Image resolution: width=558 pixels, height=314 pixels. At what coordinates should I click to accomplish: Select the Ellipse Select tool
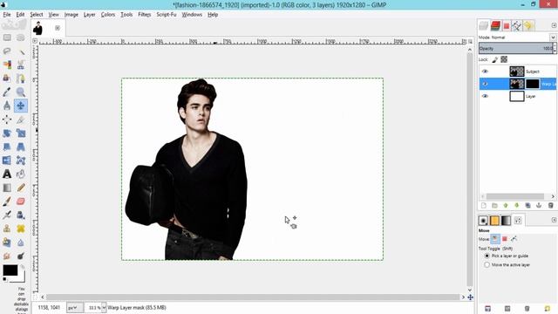point(21,38)
